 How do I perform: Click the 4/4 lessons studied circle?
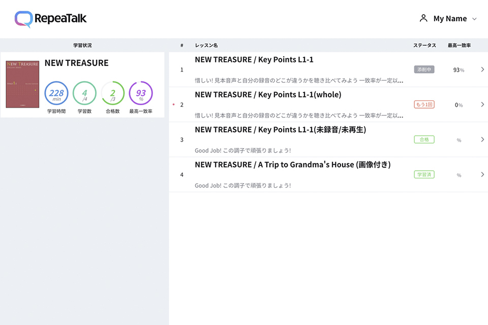click(84, 93)
